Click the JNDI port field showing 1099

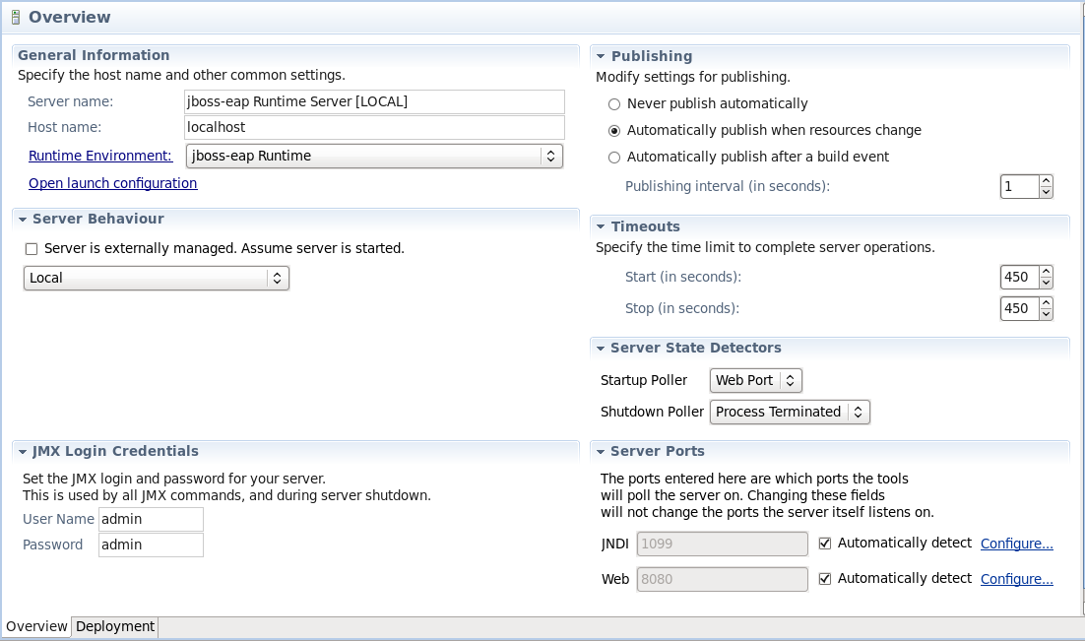click(x=723, y=544)
